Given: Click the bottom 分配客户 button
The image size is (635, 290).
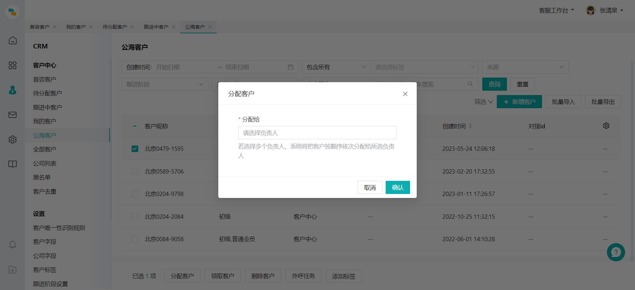Looking at the screenshot, I should tap(182, 276).
